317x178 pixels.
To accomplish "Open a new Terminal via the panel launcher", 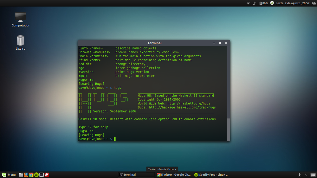I will (x=41, y=175).
